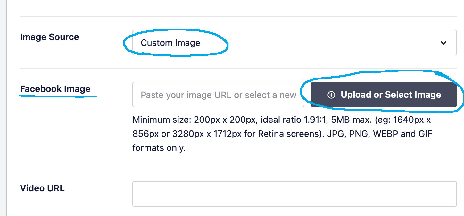Screen dimensions: 464x216
Task: Click the Video URL label
Action: coord(42,188)
